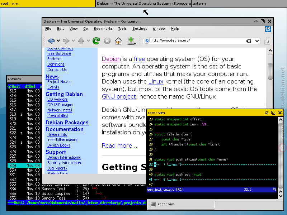Open the Window menu
Image resolution: width=287 pixels, height=215 pixels.
click(159, 29)
